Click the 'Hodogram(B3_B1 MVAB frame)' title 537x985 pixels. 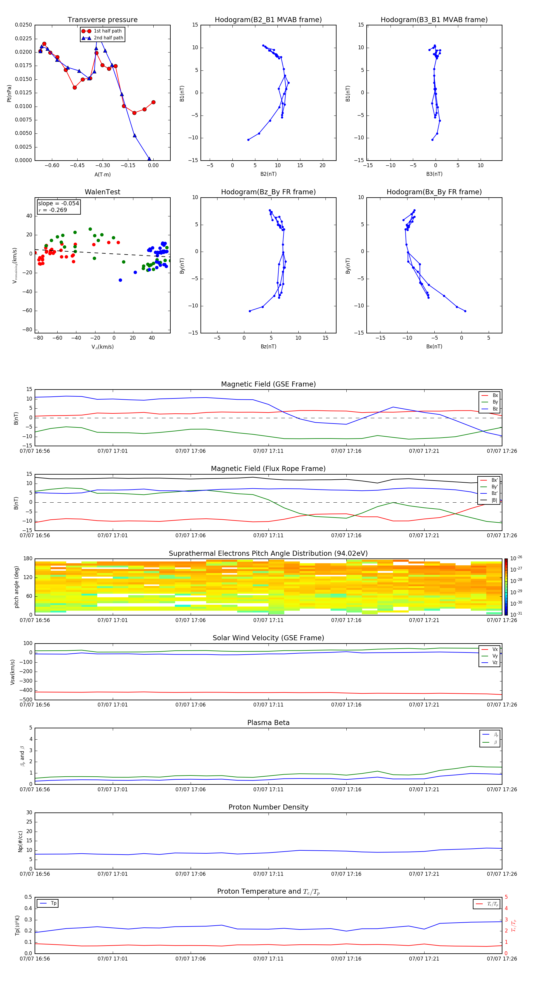[434, 20]
